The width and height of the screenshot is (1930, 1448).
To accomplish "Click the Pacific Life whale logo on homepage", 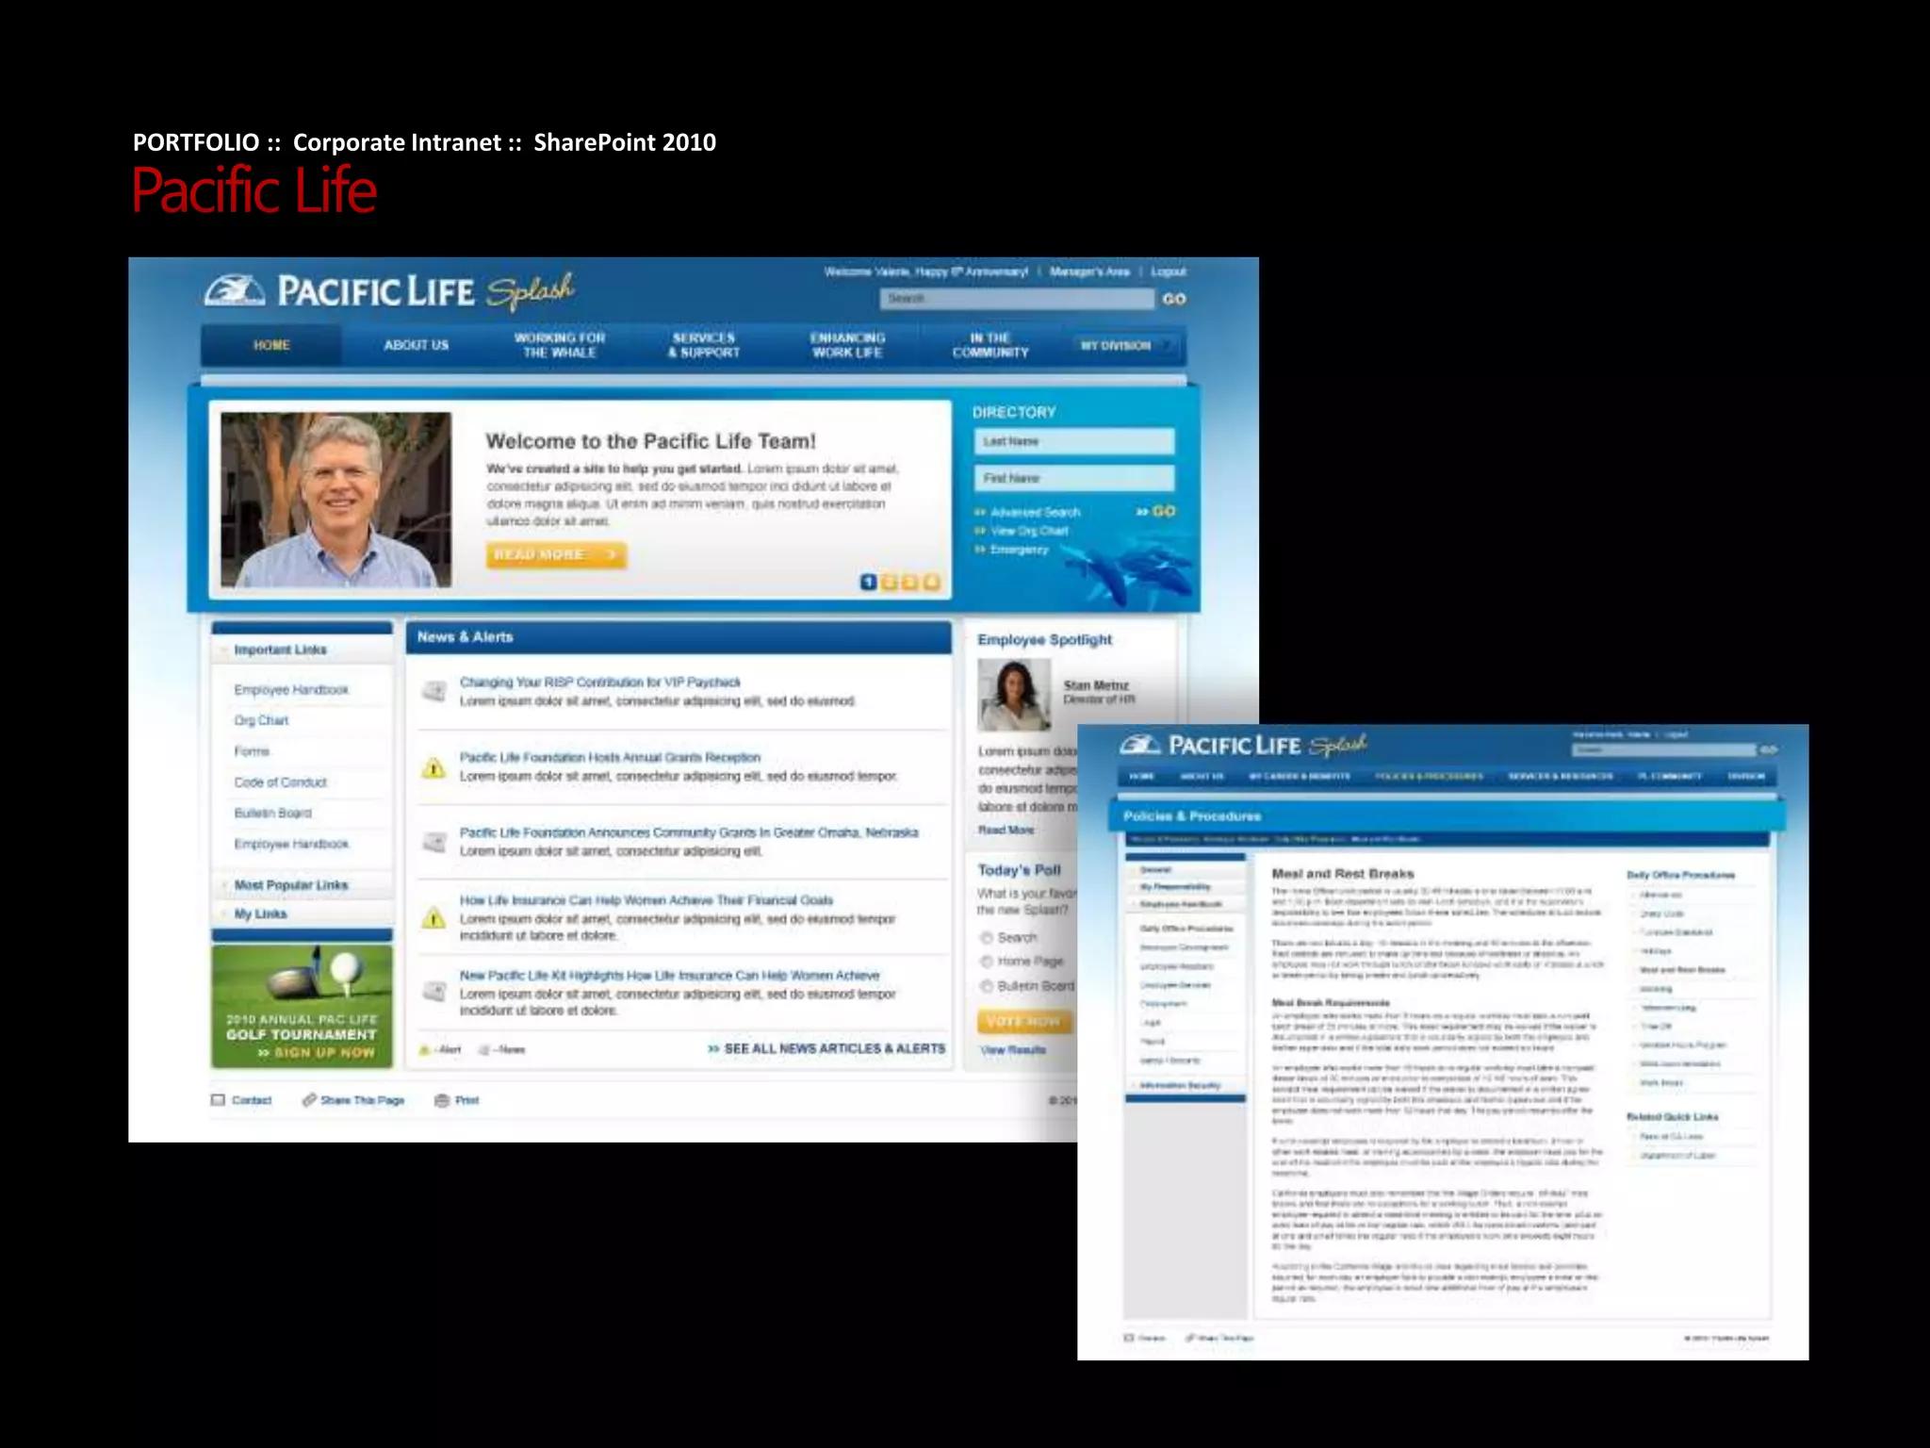I will 235,290.
